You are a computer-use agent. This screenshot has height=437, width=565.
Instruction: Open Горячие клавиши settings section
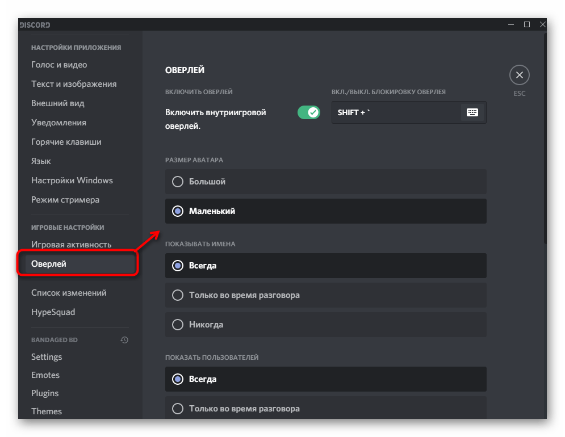click(x=66, y=142)
